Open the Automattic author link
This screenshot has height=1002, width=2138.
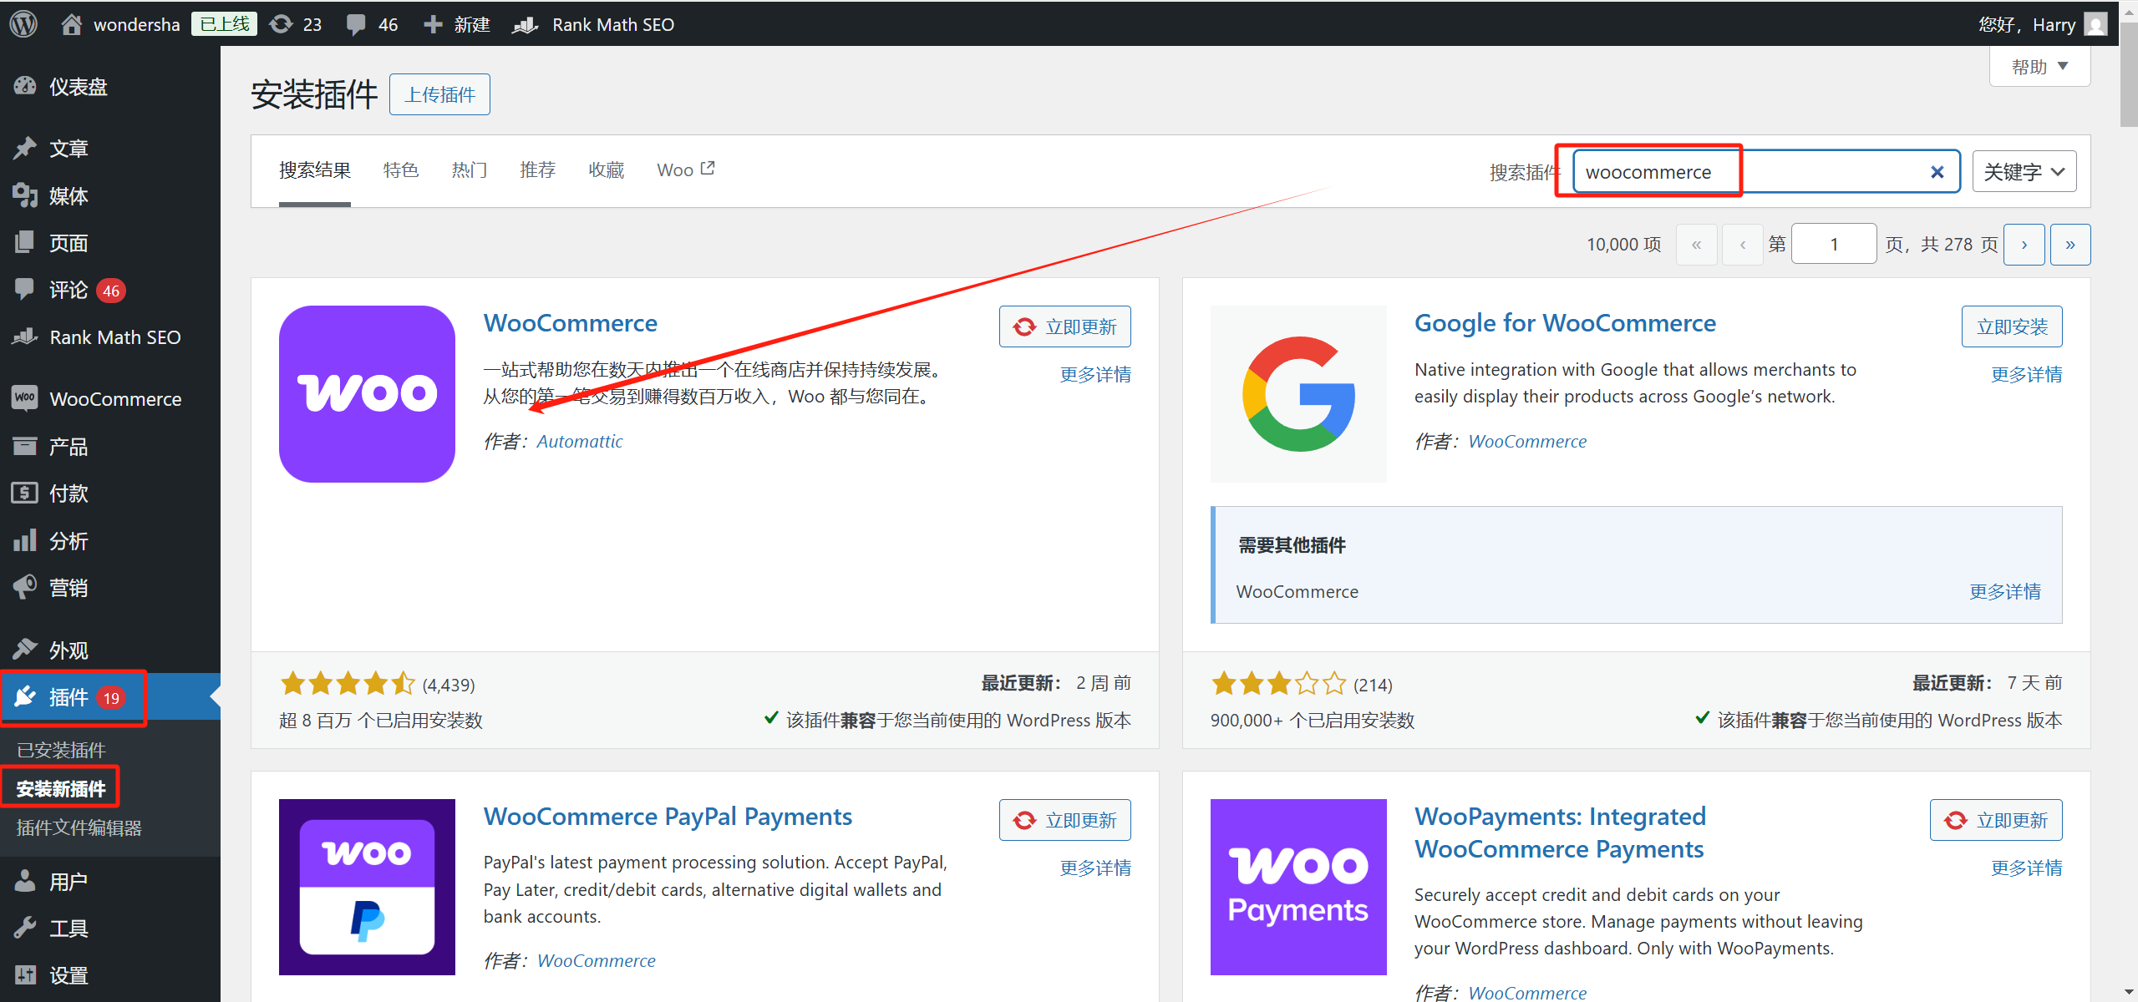tap(579, 441)
